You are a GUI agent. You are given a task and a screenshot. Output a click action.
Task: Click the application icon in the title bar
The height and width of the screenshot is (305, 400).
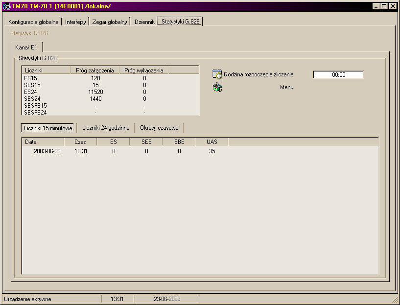pos(6,6)
